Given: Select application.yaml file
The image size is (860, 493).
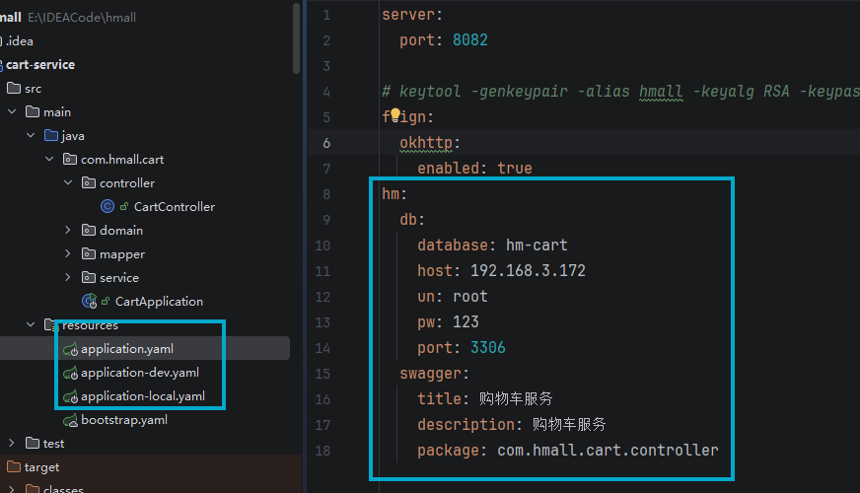Looking at the screenshot, I should (x=127, y=349).
